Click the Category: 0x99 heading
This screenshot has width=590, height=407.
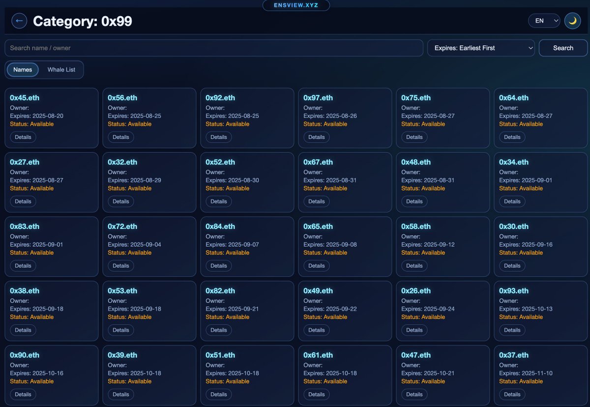pos(83,21)
